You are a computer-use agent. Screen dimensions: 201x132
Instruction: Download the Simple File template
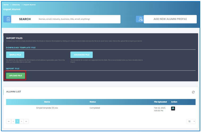tap(15, 55)
